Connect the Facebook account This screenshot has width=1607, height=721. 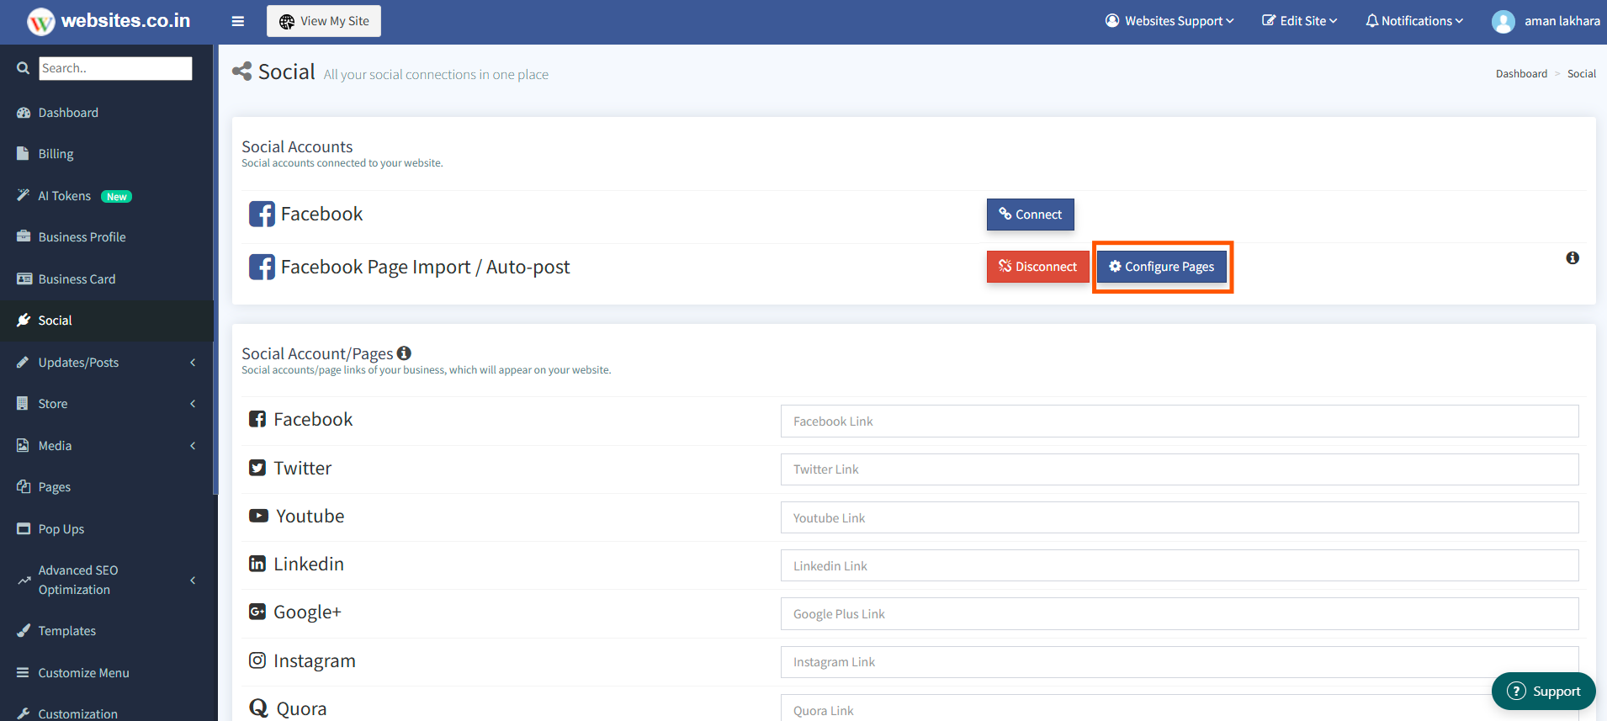pos(1031,215)
